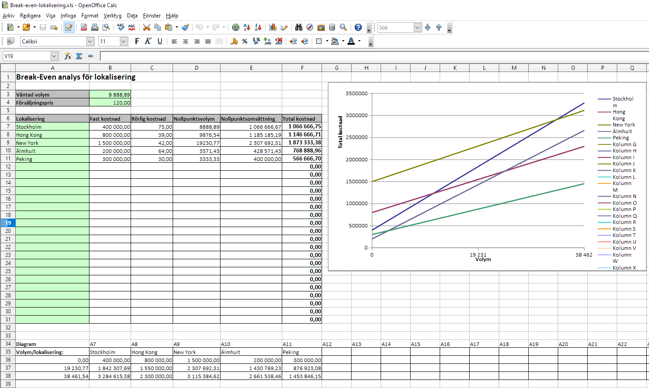Decrease indent icon

293,41
